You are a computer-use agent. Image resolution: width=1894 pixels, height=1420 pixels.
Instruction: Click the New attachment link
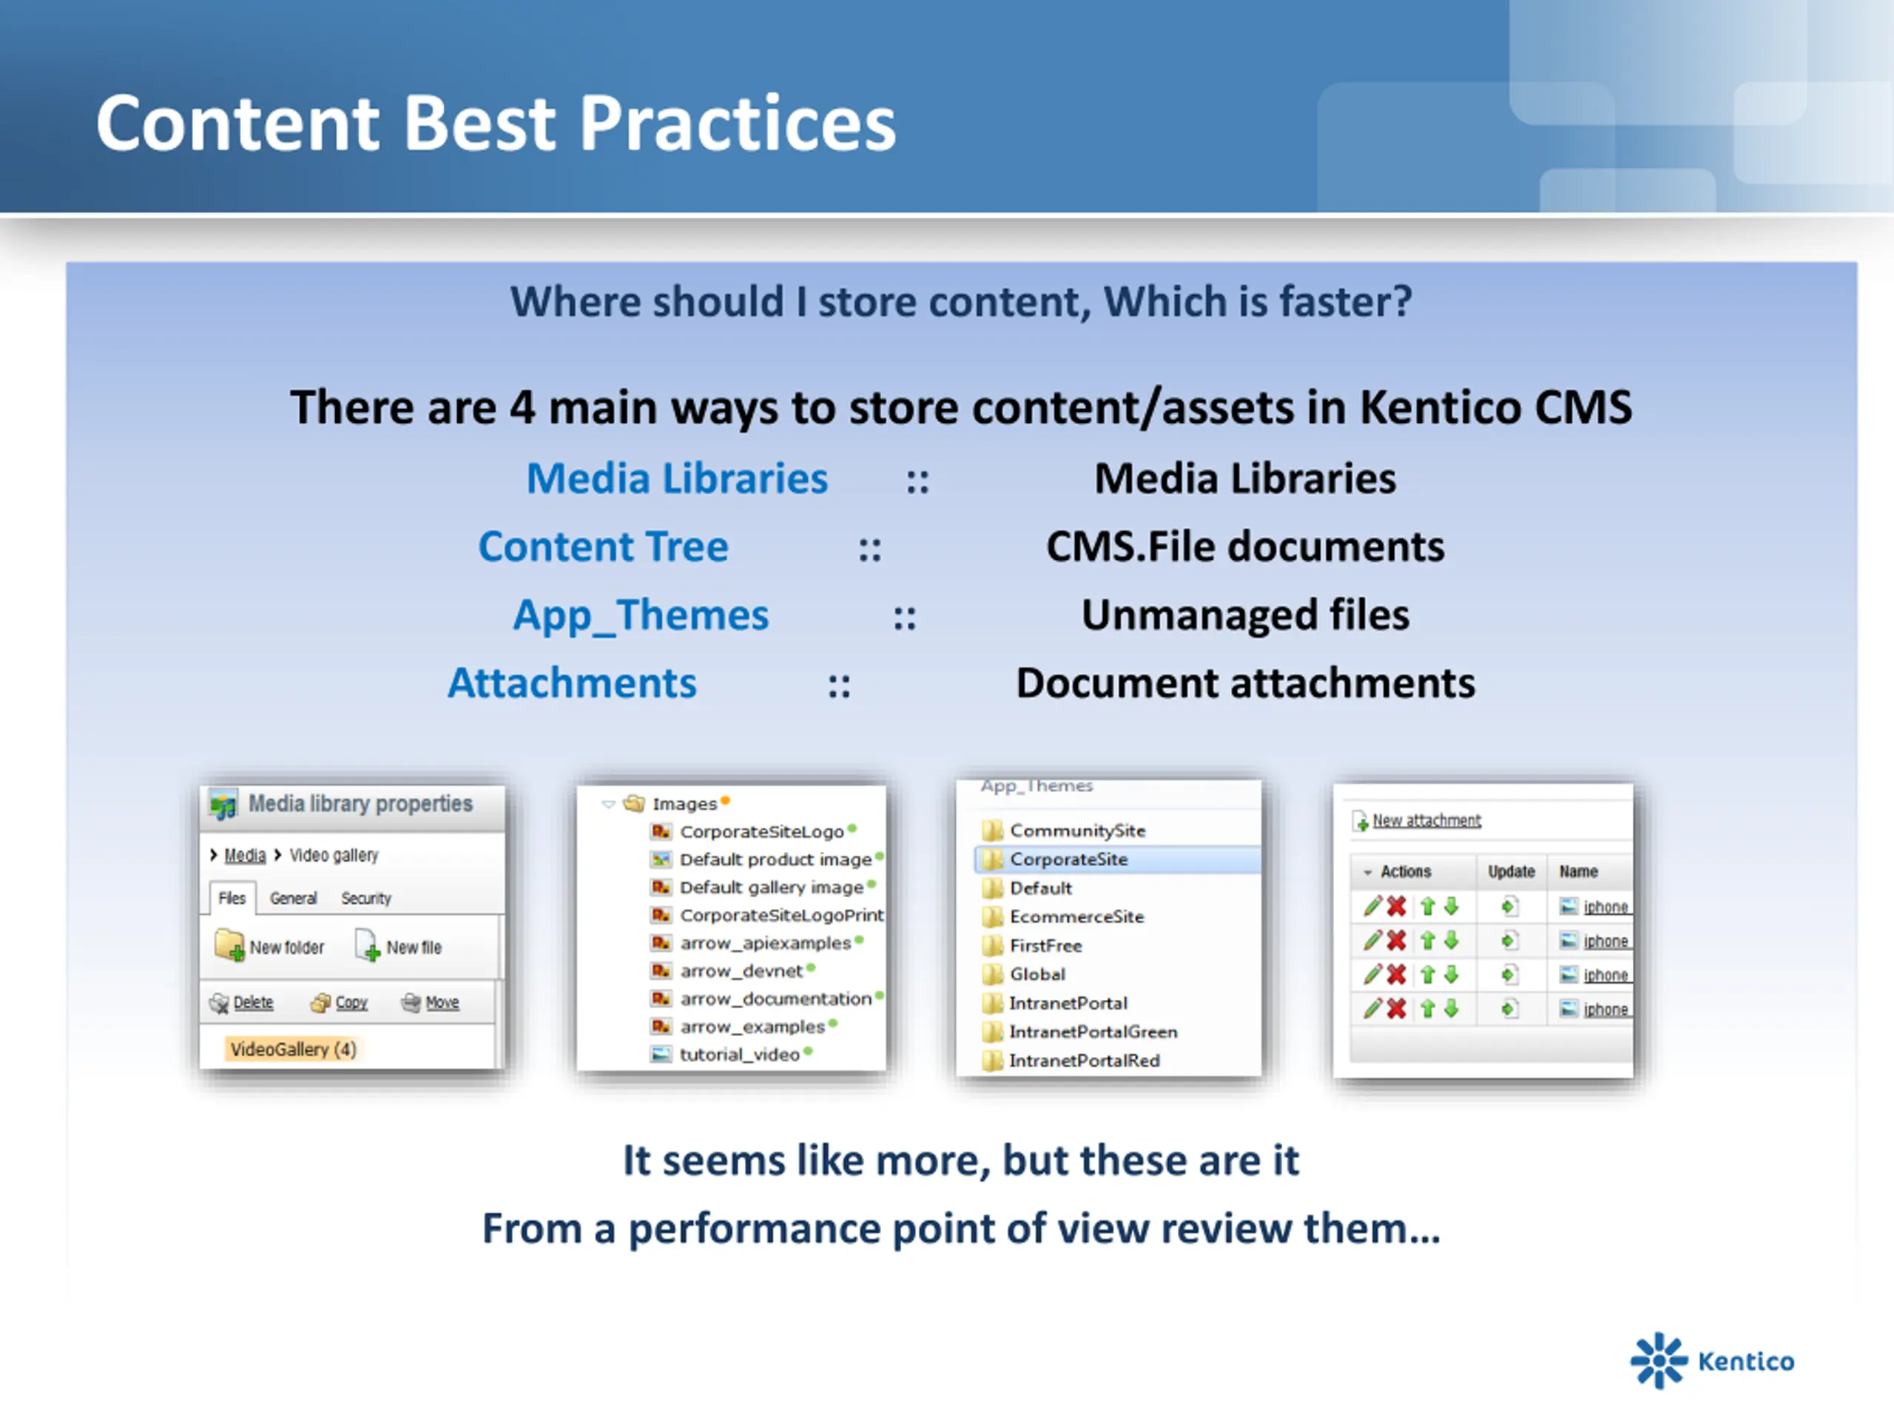pyautogui.click(x=1426, y=820)
